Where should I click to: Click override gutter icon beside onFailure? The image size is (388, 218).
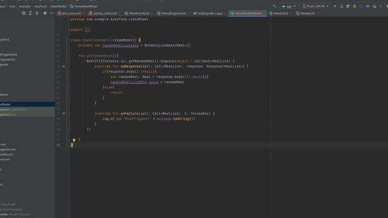coord(64,113)
